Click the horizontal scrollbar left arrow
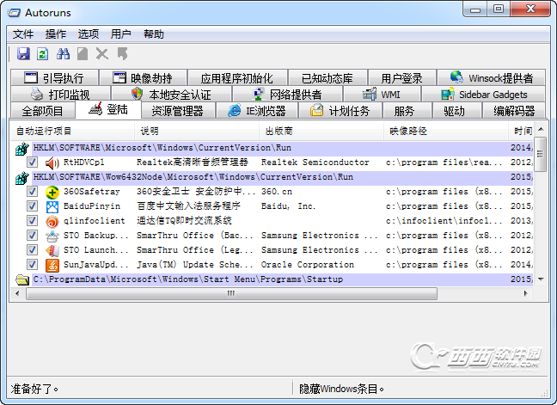The height and width of the screenshot is (405, 557). (17, 293)
